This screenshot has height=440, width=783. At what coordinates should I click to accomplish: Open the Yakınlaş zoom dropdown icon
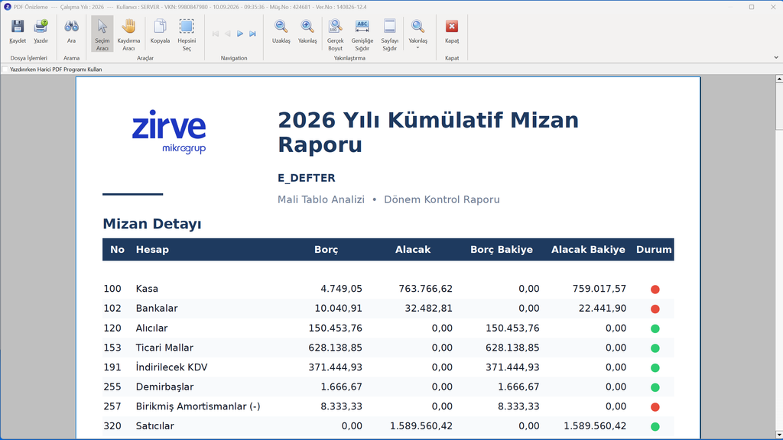tap(417, 27)
